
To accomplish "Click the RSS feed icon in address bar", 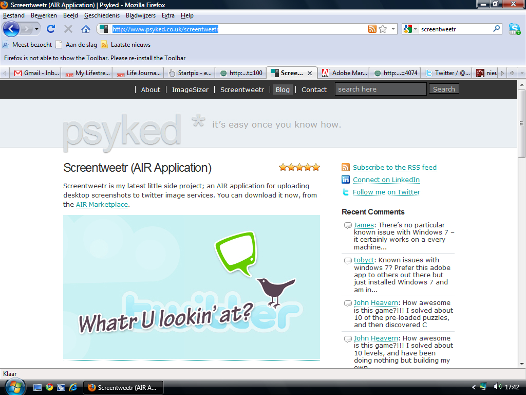I will 372,29.
